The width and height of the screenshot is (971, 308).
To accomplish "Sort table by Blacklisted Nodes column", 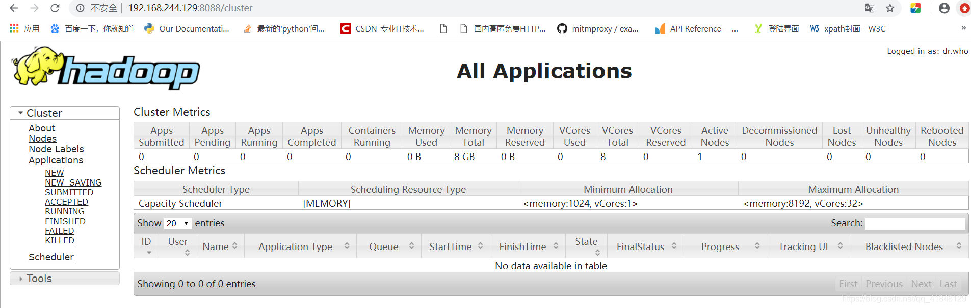I will pyautogui.click(x=909, y=246).
